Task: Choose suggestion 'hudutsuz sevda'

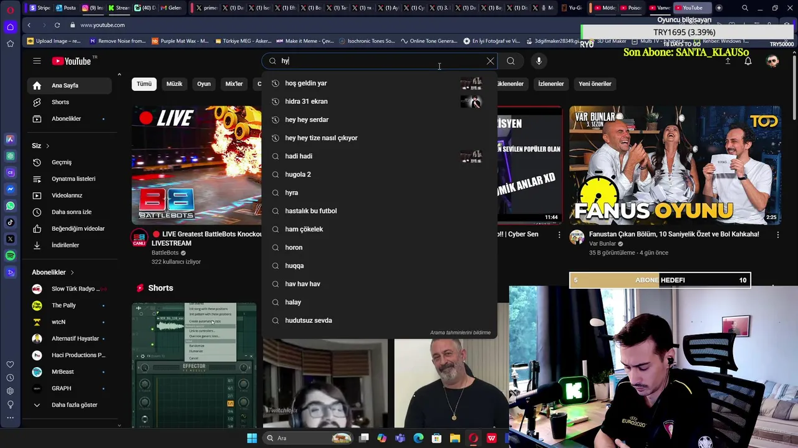Action: (x=379, y=320)
